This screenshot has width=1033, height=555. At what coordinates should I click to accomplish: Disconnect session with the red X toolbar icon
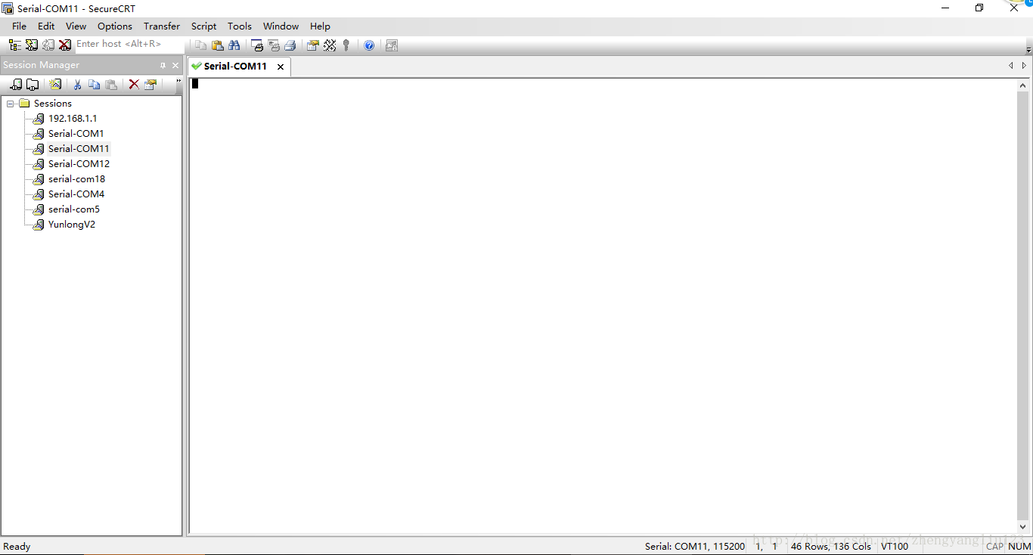click(x=65, y=45)
